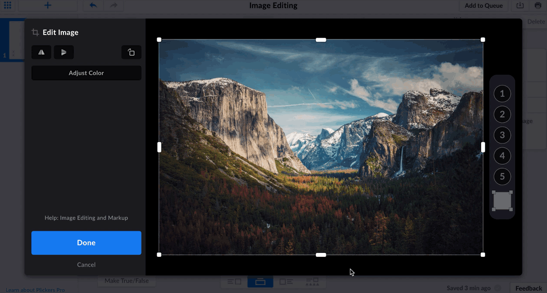Open Learn about Plickers Pro link
Image resolution: width=547 pixels, height=293 pixels.
tap(35, 290)
